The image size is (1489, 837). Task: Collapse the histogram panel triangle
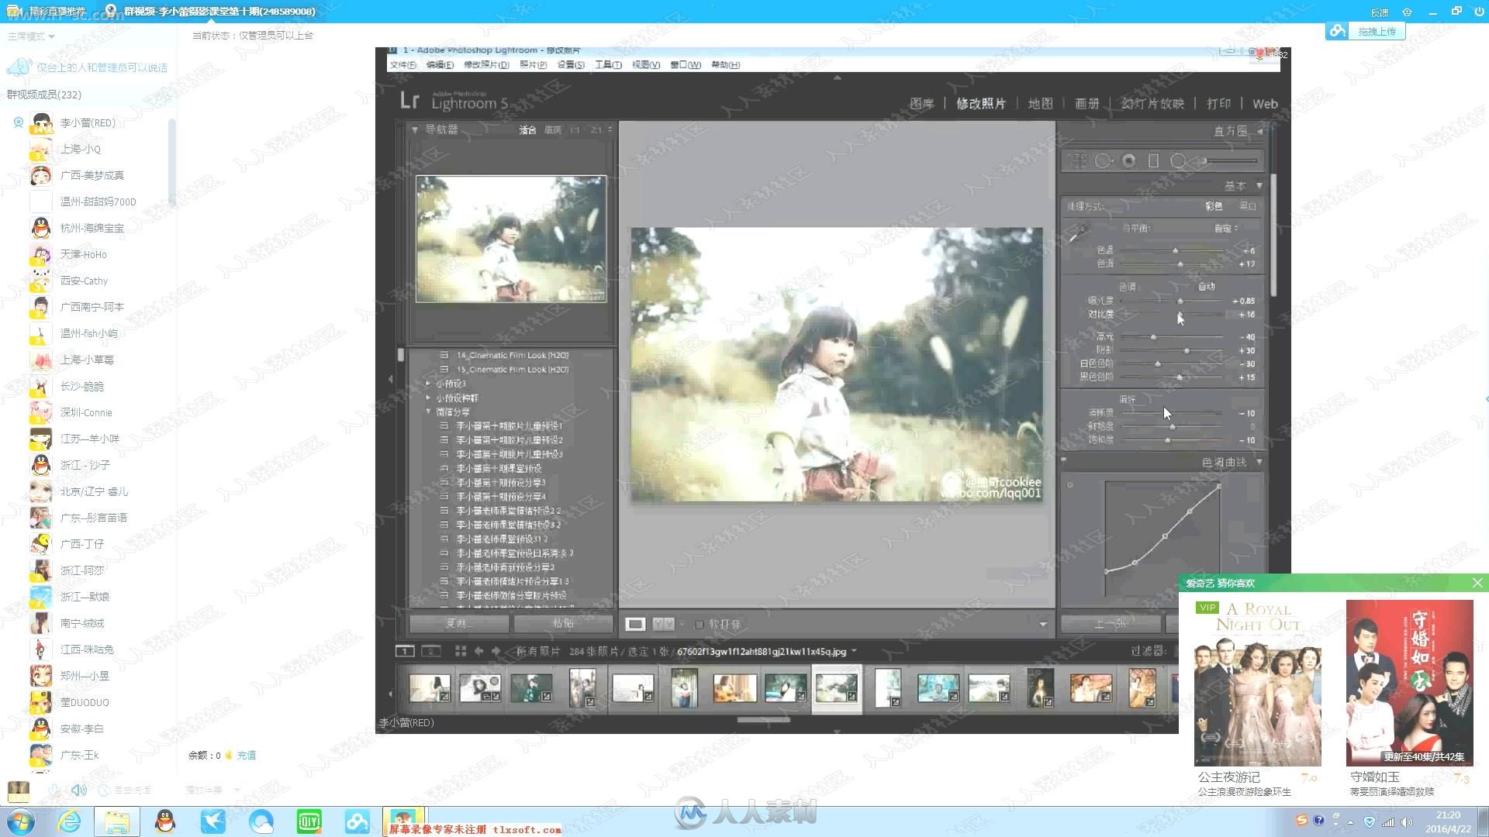point(1259,131)
